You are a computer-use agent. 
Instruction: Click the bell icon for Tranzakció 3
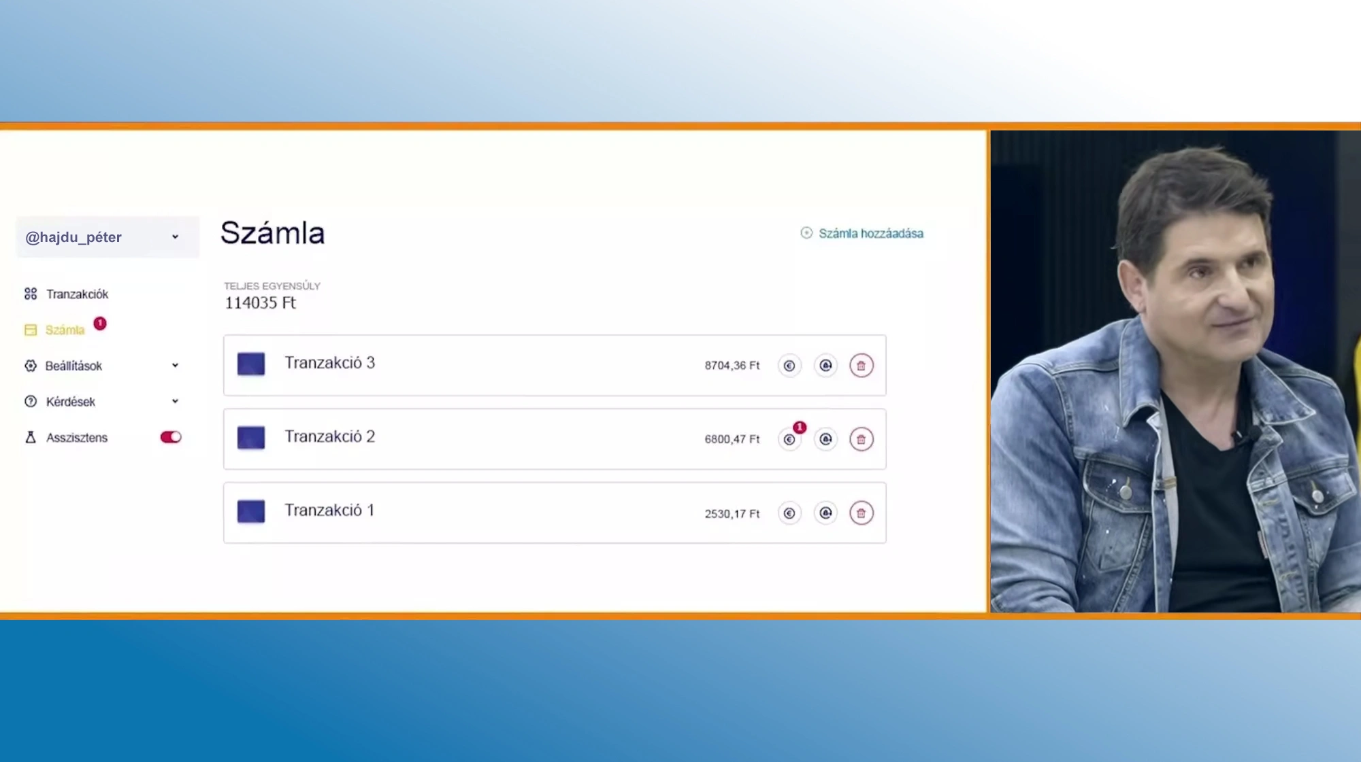825,366
